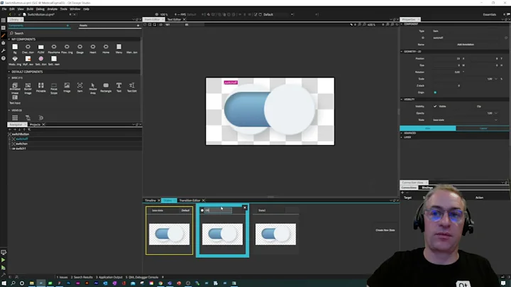This screenshot has width=511, height=287.
Task: Click the Start Debugging run icon
Action: [4, 267]
